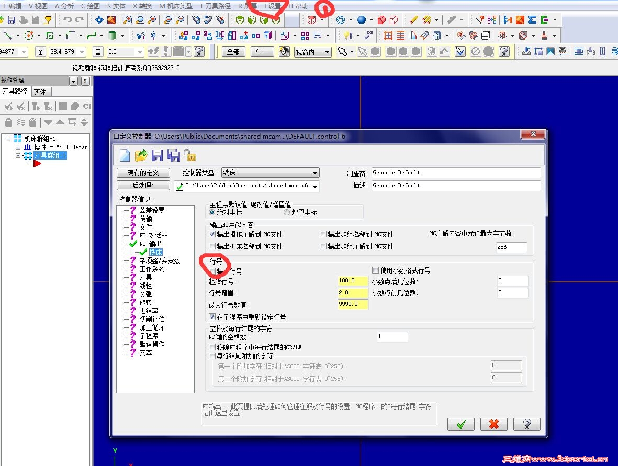Image resolution: width=618 pixels, height=466 pixels.
Task: Click the fillet tool icon
Action: click(71, 36)
